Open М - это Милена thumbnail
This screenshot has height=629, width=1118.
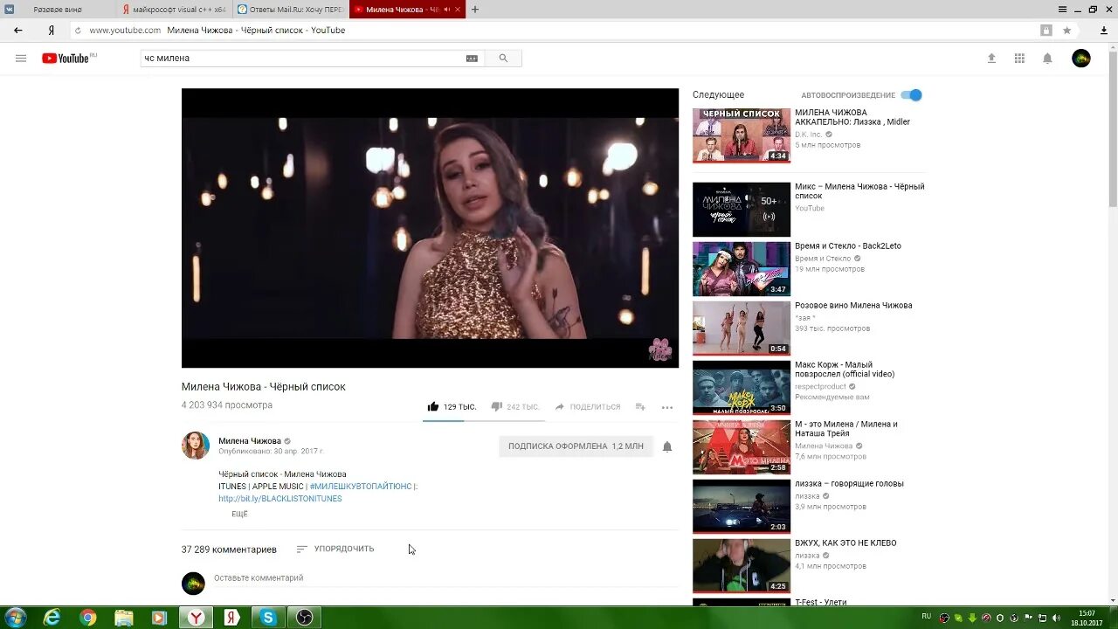(742, 447)
